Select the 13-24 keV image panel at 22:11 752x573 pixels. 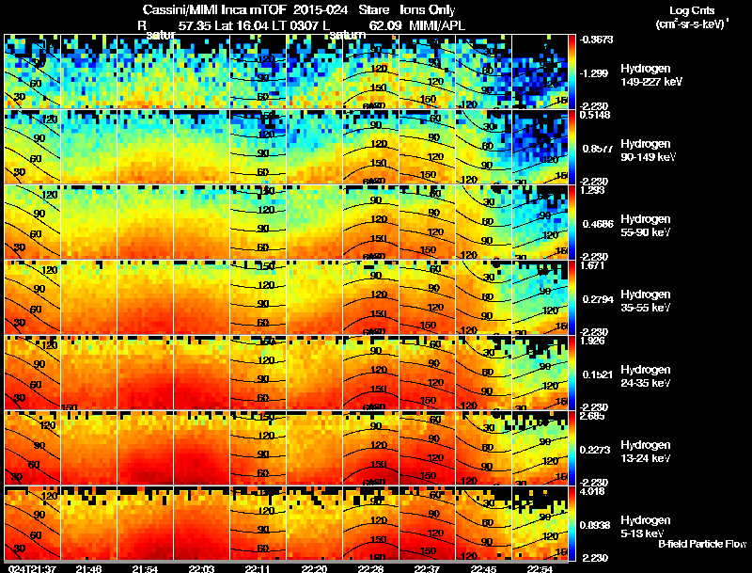coord(258,448)
